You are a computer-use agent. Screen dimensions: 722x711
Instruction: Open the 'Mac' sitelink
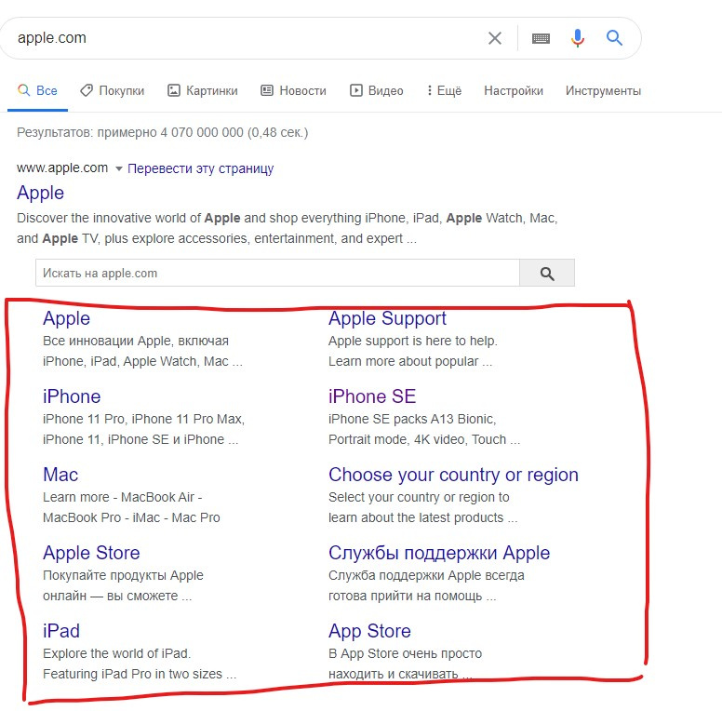(x=60, y=475)
